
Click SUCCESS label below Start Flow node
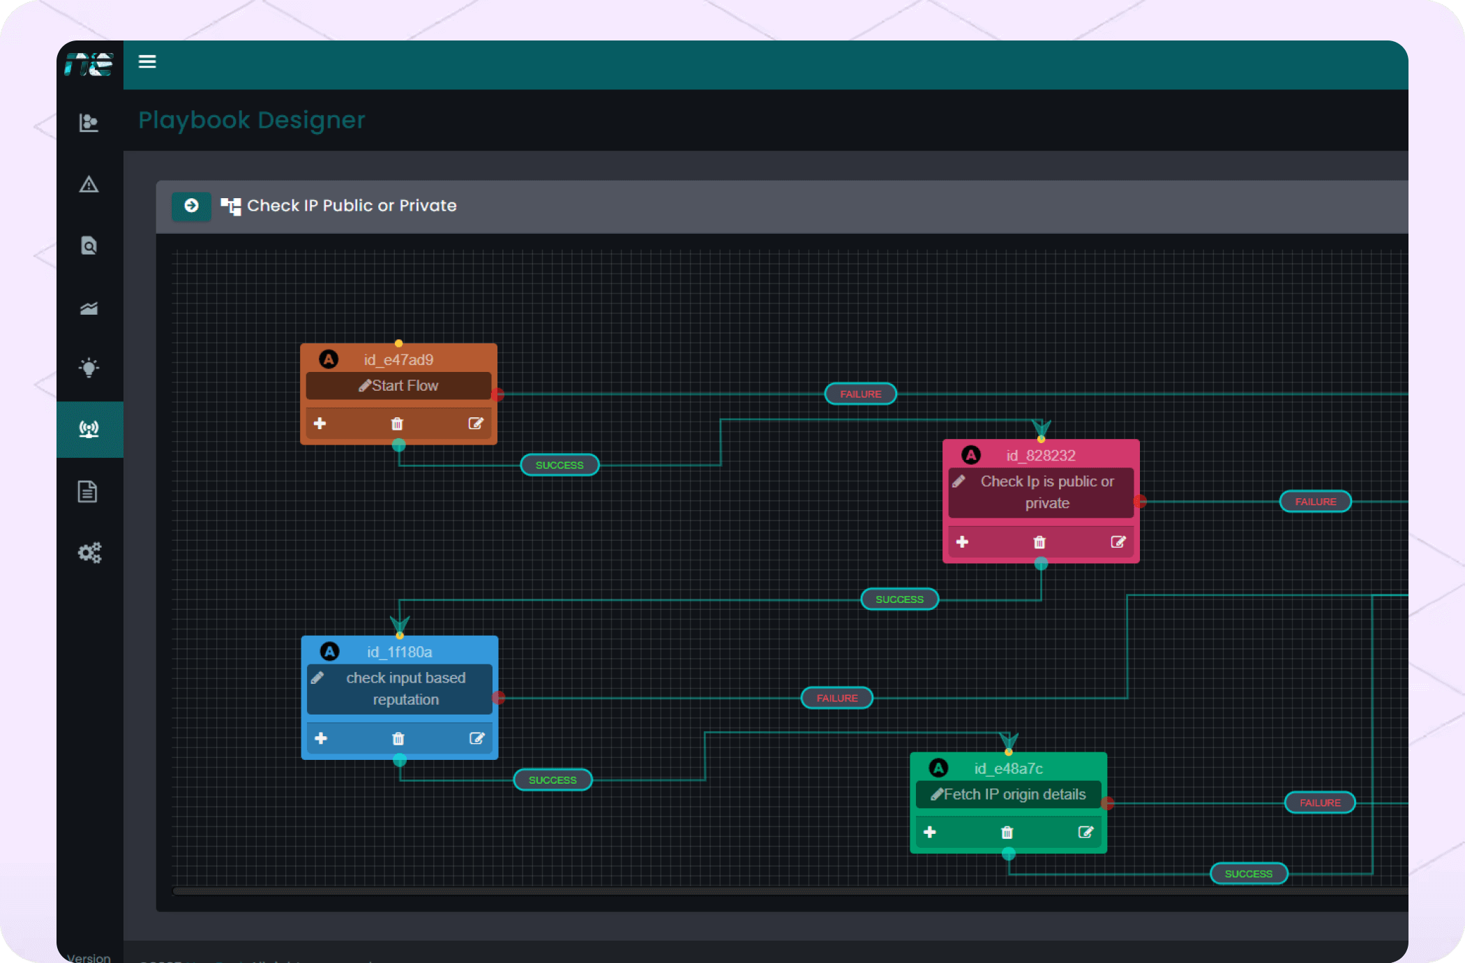pos(559,465)
